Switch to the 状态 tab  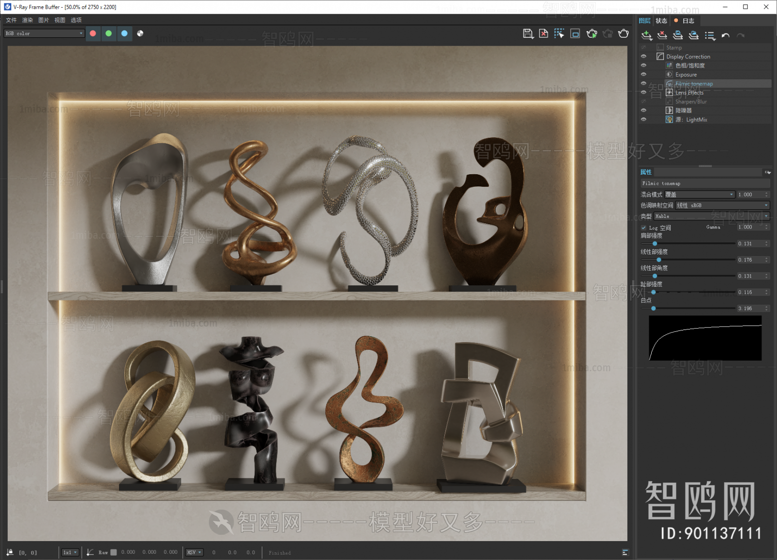pos(661,21)
